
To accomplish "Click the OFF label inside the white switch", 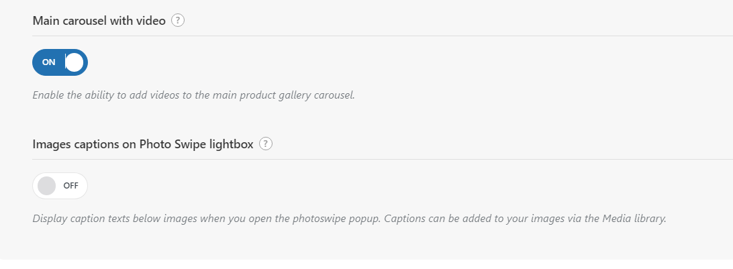I will (70, 185).
